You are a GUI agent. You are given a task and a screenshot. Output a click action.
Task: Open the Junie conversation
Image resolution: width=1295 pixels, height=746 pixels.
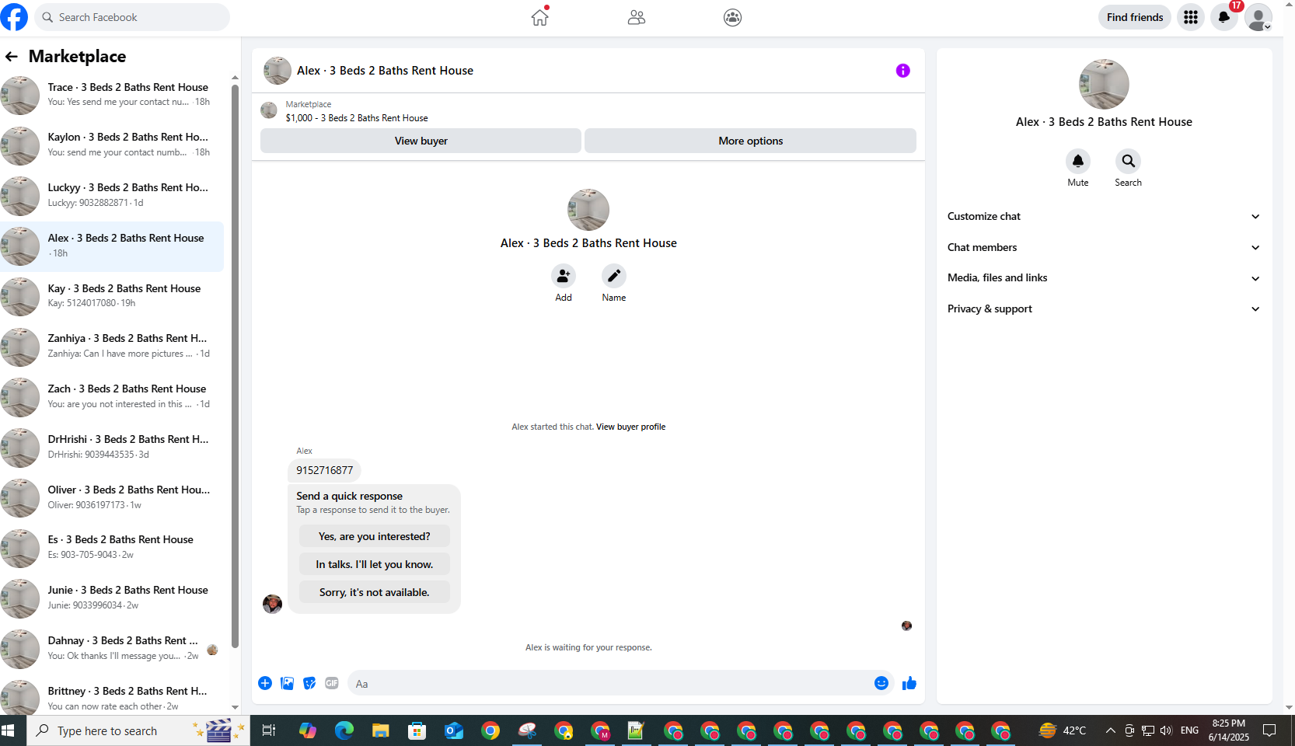tap(113, 598)
